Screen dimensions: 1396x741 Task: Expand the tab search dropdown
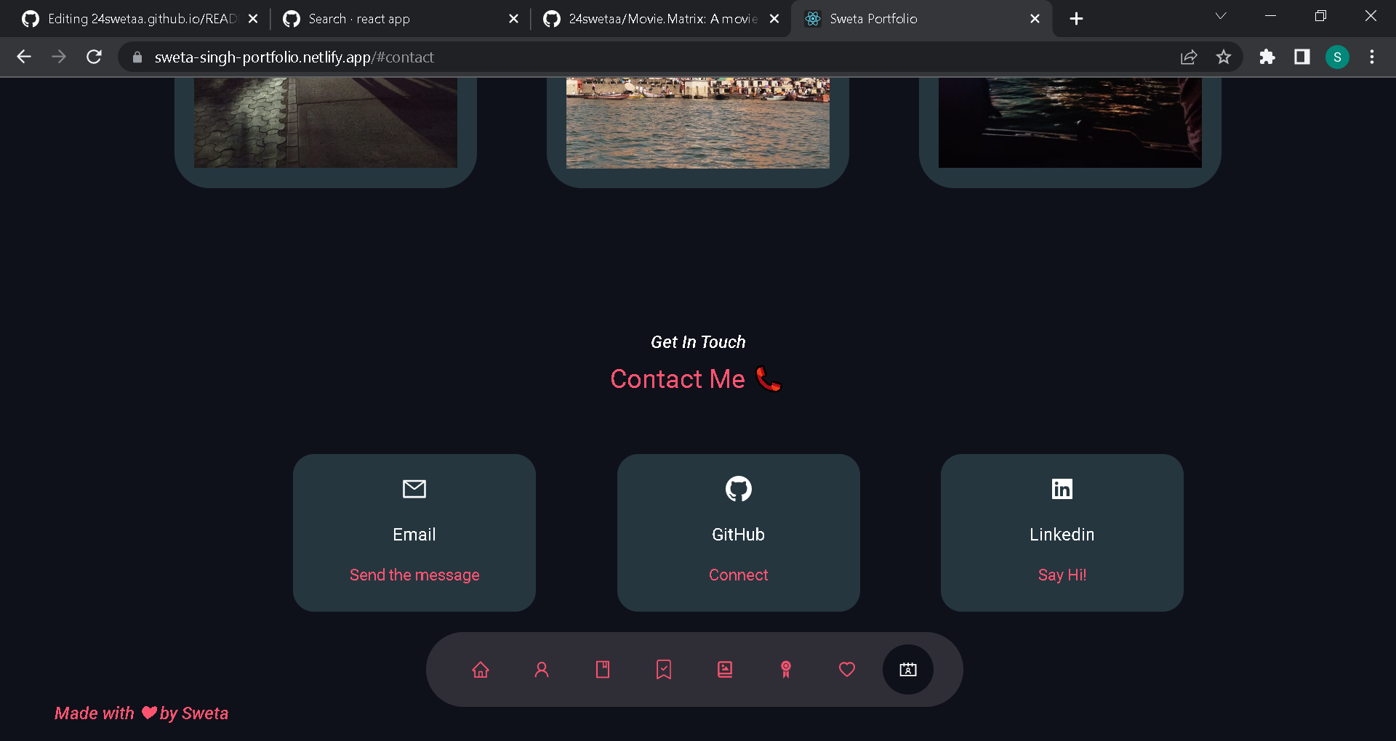[1221, 16]
